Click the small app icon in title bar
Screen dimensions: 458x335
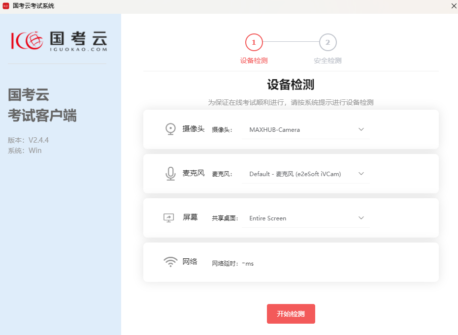click(6, 6)
